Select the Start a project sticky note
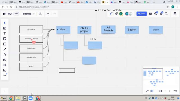 [x=84, y=30]
